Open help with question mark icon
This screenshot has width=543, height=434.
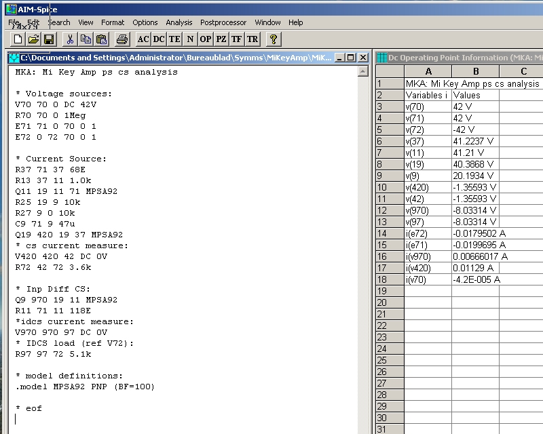274,39
